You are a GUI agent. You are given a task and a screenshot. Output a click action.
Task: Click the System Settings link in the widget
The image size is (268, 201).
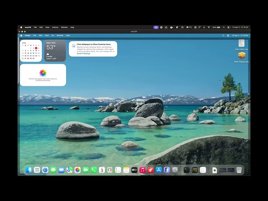[x=83, y=54]
